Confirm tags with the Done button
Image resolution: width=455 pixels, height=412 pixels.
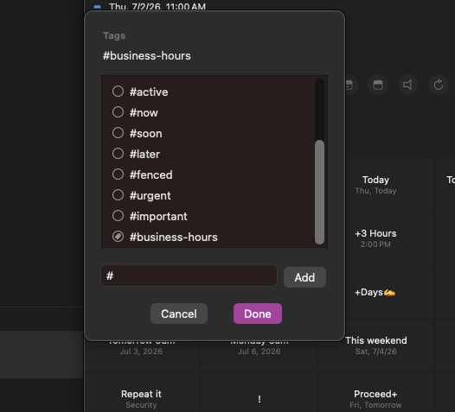click(x=258, y=314)
